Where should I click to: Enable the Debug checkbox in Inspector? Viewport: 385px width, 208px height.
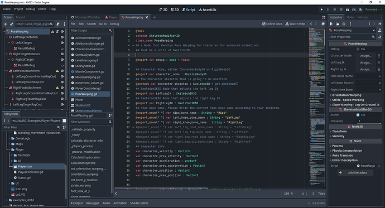tap(358, 49)
